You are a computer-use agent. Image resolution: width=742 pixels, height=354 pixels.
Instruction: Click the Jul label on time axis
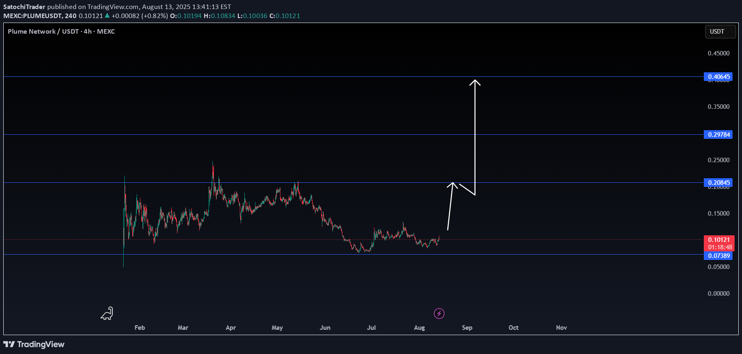click(x=371, y=328)
